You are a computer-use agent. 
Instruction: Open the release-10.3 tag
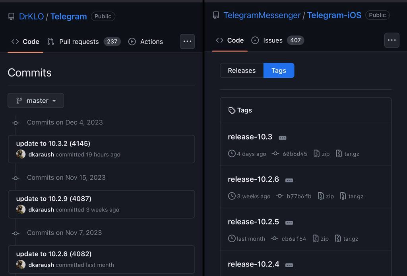(250, 137)
